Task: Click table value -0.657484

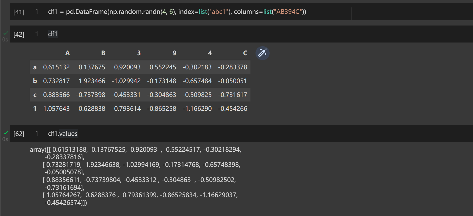Action: coord(197,81)
